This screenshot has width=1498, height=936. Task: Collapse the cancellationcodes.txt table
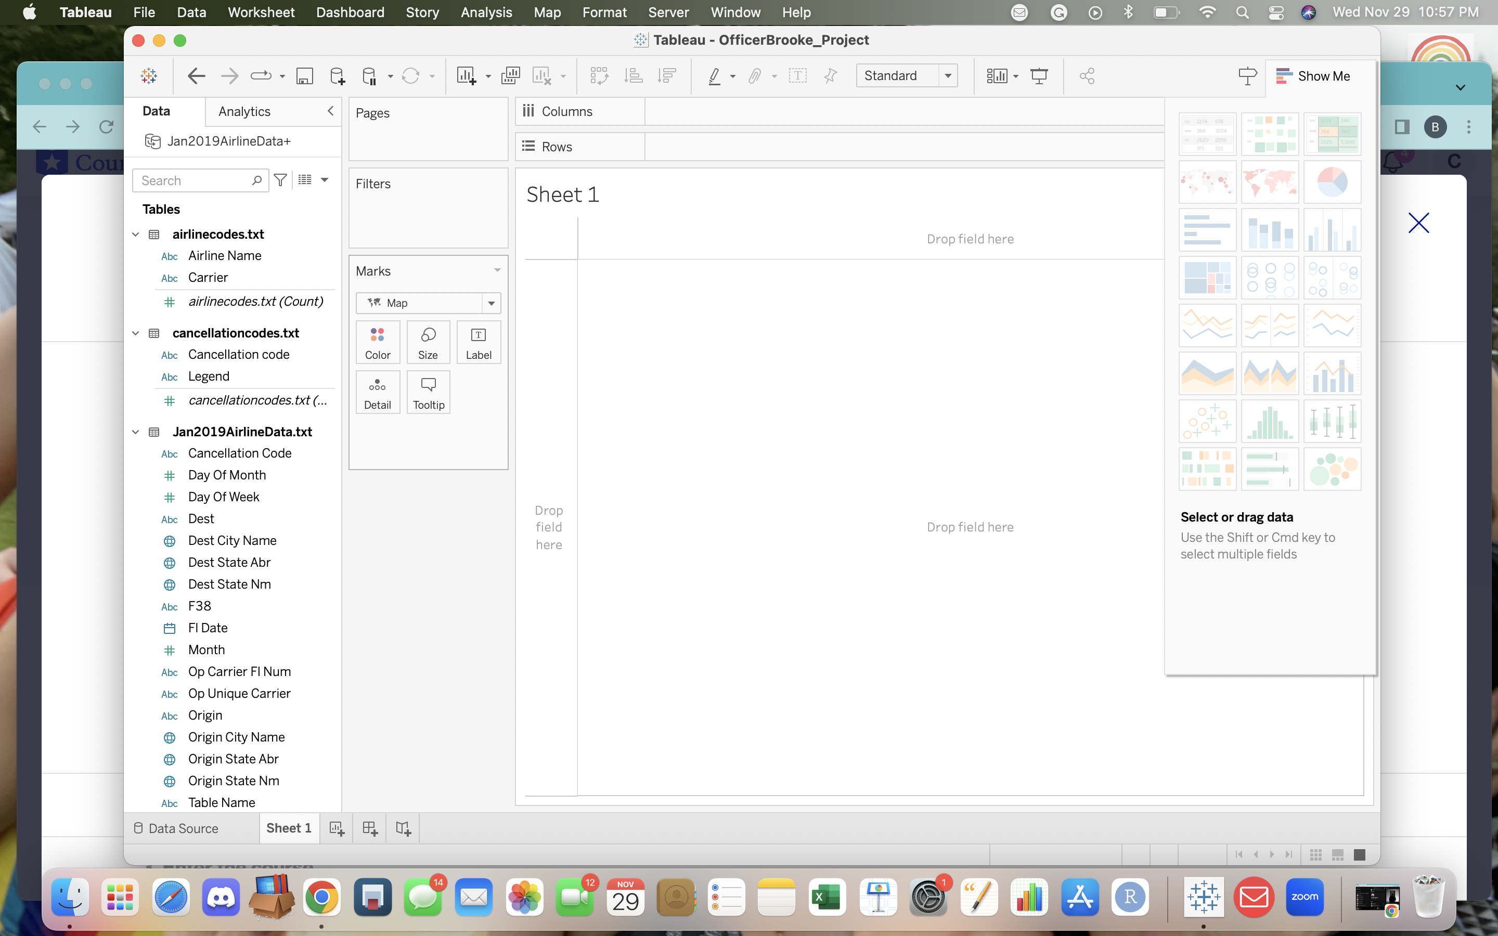tap(135, 333)
